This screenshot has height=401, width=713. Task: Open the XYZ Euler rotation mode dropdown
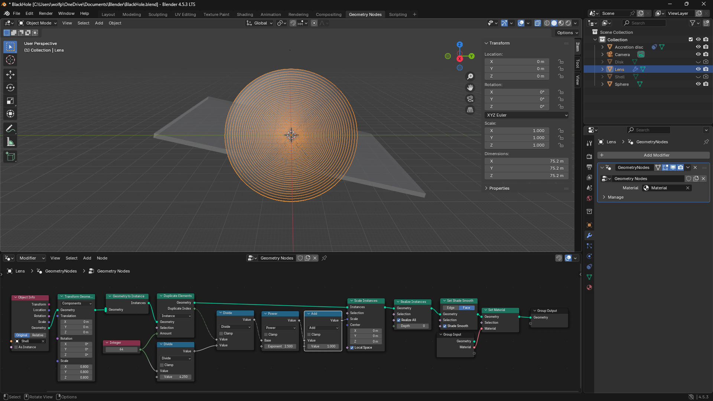click(526, 115)
